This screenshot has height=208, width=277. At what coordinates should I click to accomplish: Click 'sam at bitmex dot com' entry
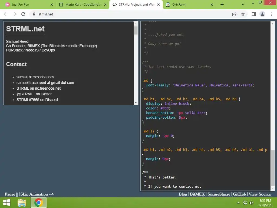coord(35,77)
